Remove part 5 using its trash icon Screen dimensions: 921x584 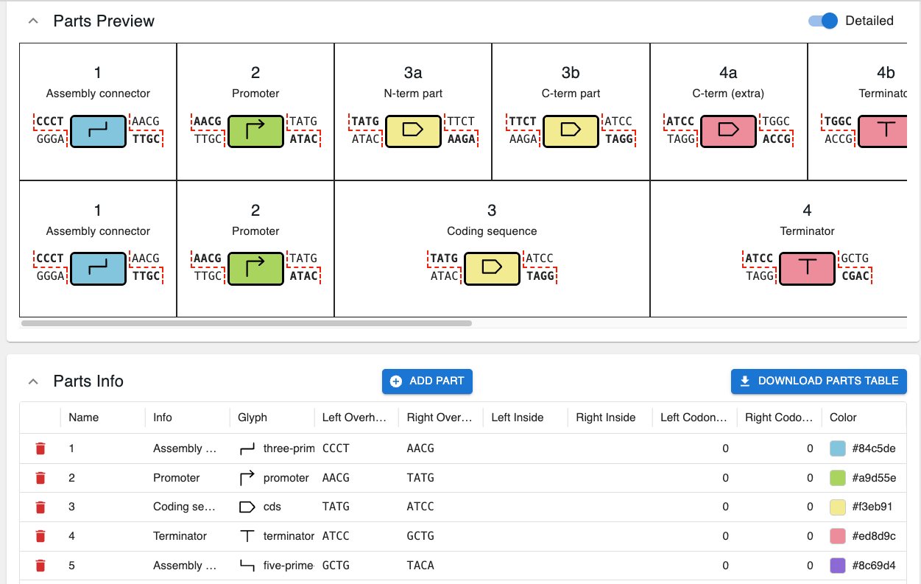40,566
